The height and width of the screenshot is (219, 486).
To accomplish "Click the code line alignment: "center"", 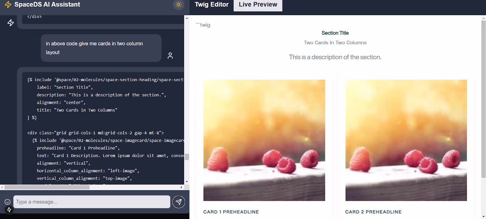I will (x=61, y=102).
